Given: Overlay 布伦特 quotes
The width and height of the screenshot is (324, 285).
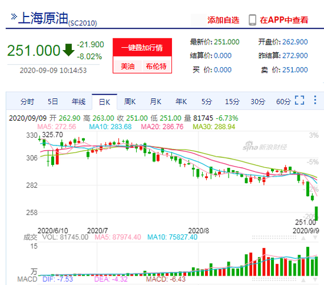Looking at the screenshot, I should (x=156, y=67).
